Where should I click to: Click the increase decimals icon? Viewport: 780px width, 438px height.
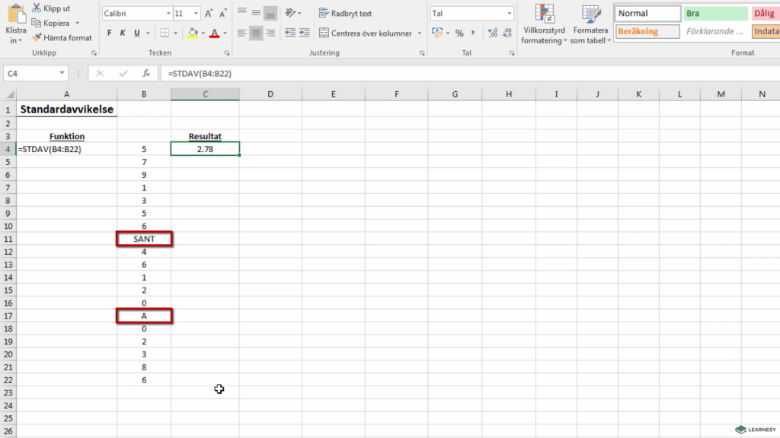[492, 33]
